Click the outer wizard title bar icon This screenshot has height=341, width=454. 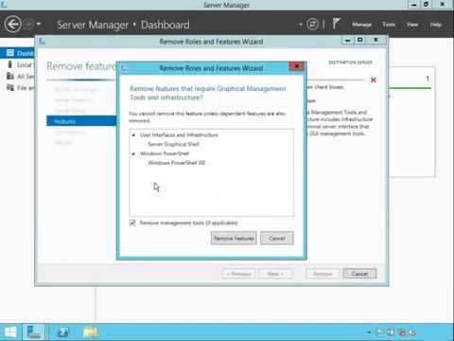point(42,42)
